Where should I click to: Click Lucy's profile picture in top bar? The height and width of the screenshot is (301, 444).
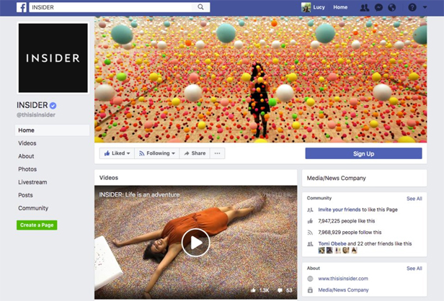[x=306, y=7]
